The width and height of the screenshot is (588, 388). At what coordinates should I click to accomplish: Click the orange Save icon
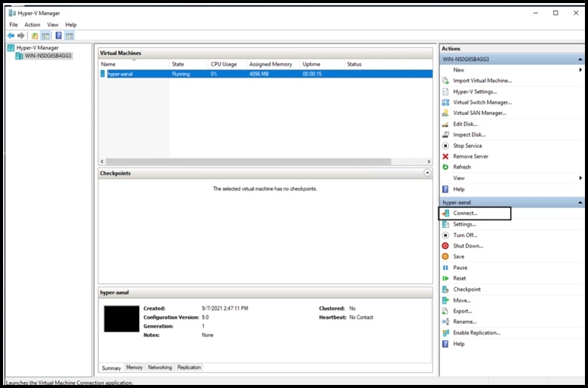click(445, 256)
